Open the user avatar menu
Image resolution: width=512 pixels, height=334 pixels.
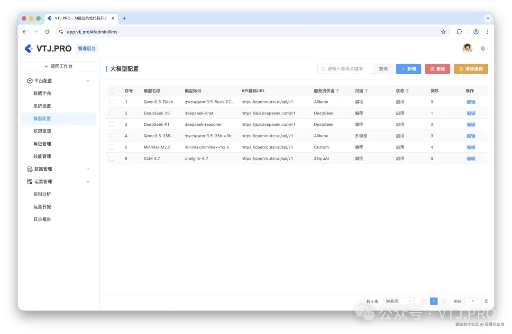[x=467, y=48]
